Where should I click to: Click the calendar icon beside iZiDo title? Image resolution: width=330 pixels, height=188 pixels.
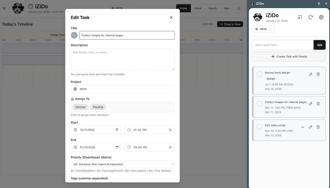tap(31, 6)
